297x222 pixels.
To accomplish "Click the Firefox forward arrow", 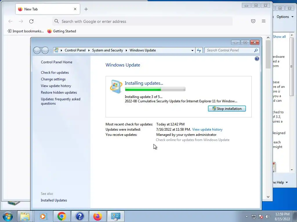I will click(21, 21).
